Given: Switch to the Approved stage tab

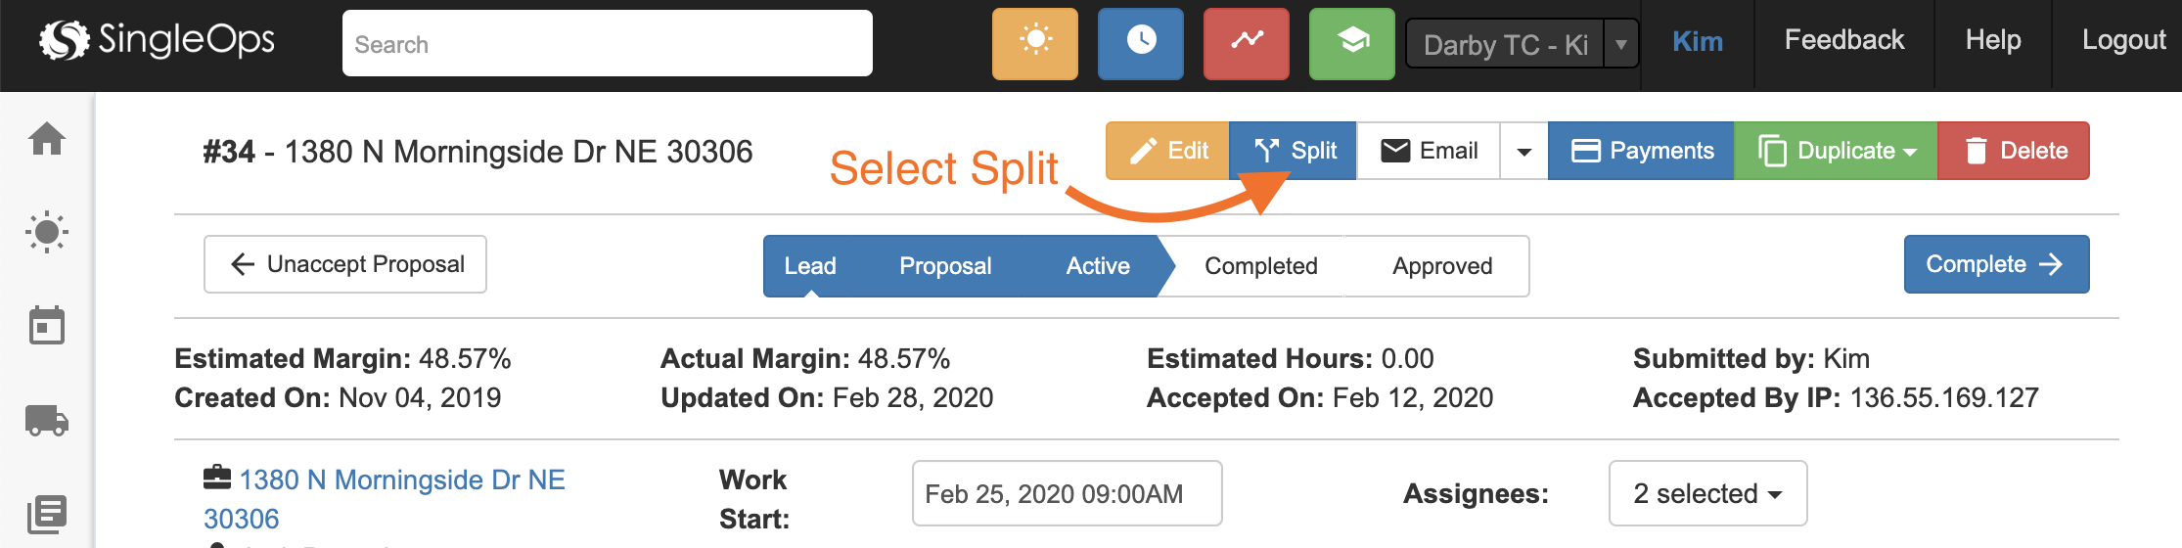Looking at the screenshot, I should [1442, 266].
